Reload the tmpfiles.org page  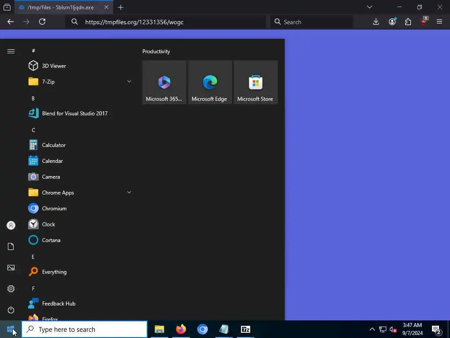click(42, 22)
